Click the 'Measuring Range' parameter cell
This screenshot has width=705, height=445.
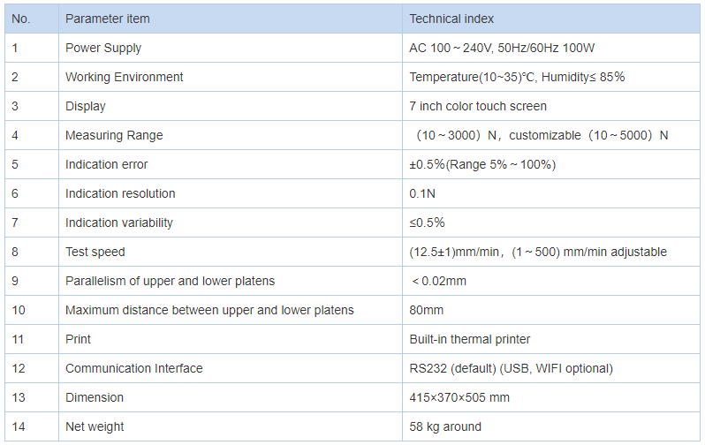pyautogui.click(x=231, y=135)
